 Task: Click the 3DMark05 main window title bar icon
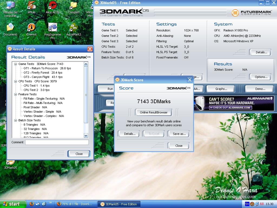pos(97,2)
